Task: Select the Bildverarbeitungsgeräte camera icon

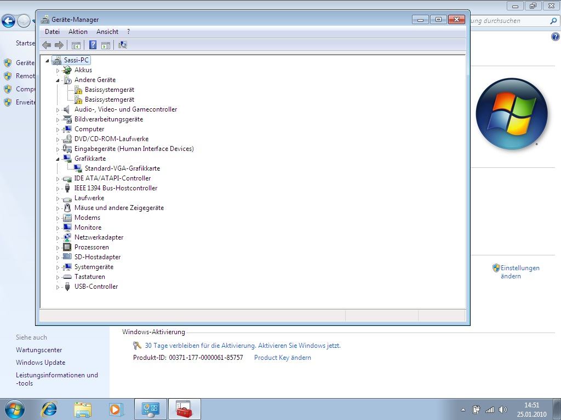Action: [67, 119]
